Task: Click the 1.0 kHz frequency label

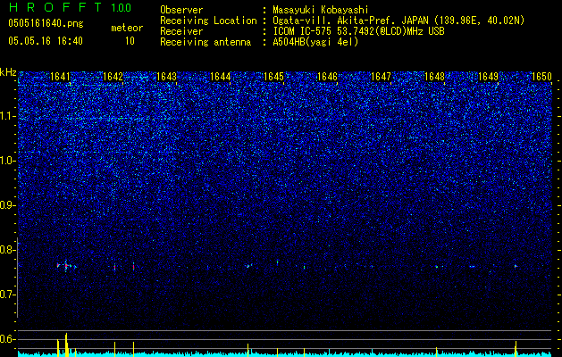Action: [x=8, y=161]
